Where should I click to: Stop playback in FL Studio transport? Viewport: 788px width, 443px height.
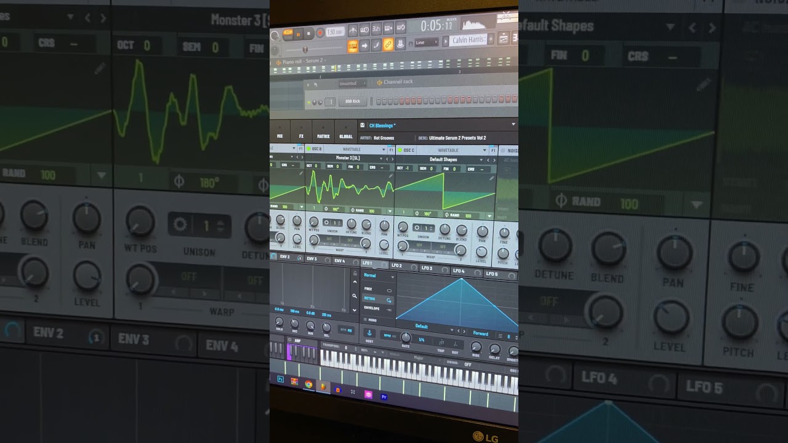coord(308,33)
